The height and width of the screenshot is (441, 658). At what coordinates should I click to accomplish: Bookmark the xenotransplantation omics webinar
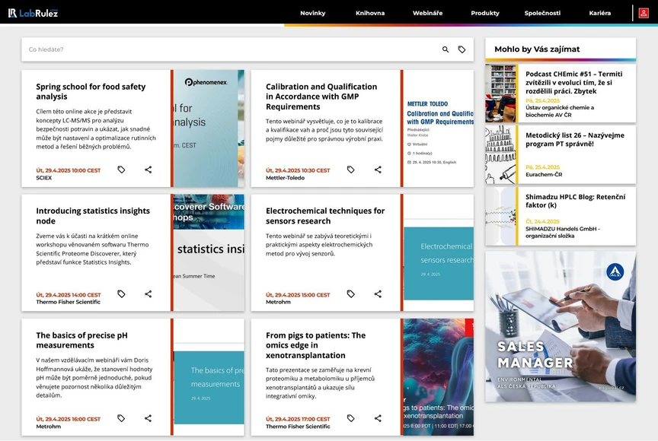coord(350,417)
